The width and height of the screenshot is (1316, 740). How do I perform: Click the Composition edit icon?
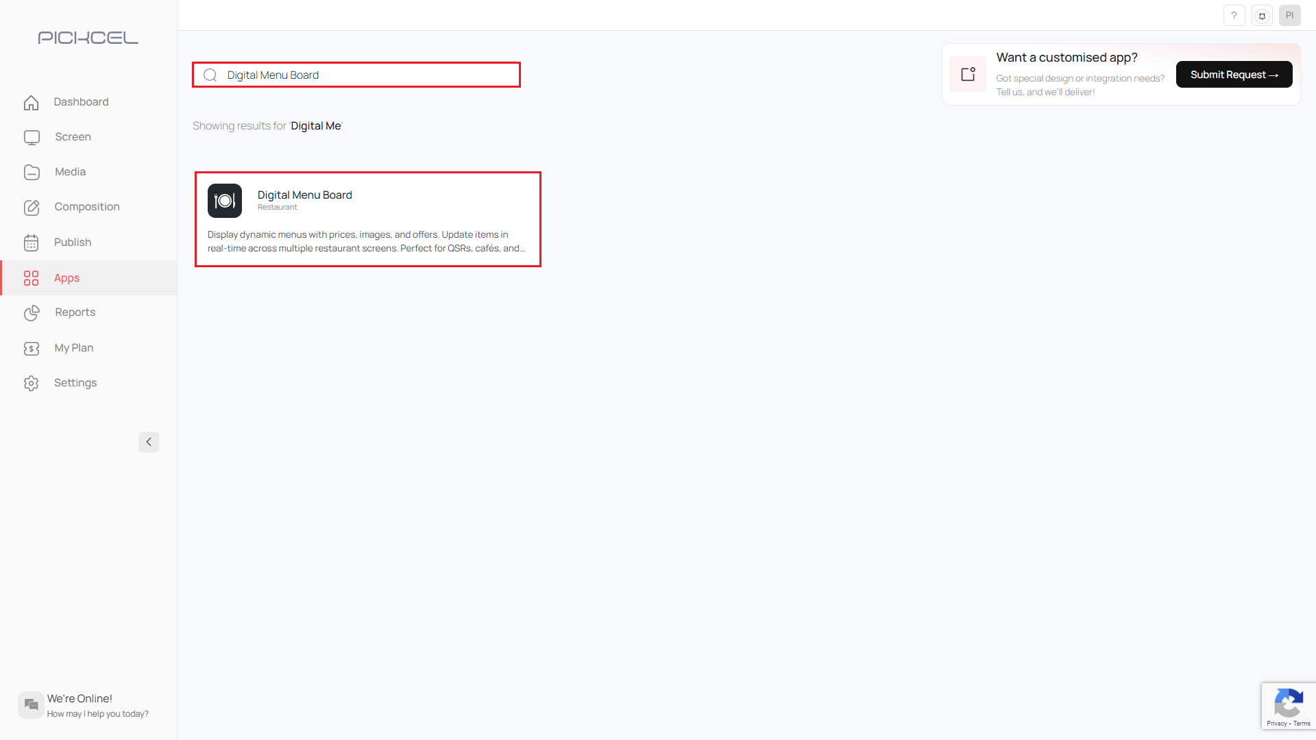pos(32,207)
